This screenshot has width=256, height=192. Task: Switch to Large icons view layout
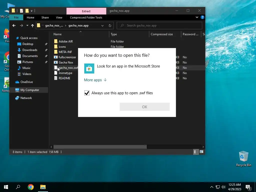click(x=201, y=152)
